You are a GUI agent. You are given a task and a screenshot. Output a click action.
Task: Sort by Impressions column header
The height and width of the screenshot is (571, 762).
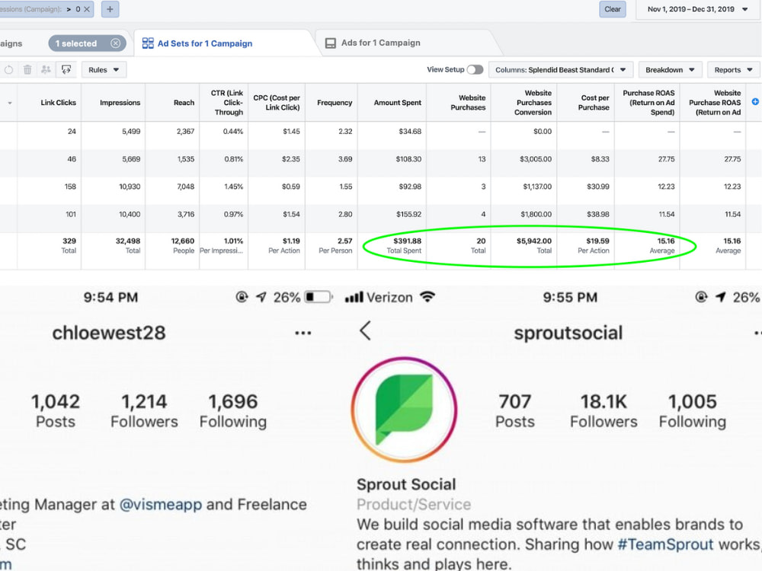click(120, 103)
